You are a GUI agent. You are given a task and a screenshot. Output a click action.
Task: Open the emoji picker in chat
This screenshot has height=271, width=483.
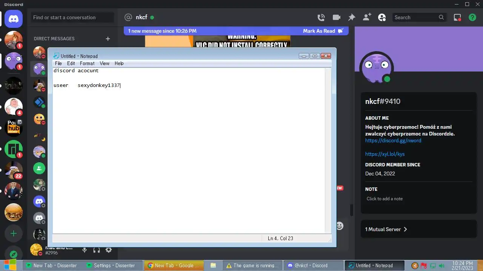click(340, 225)
